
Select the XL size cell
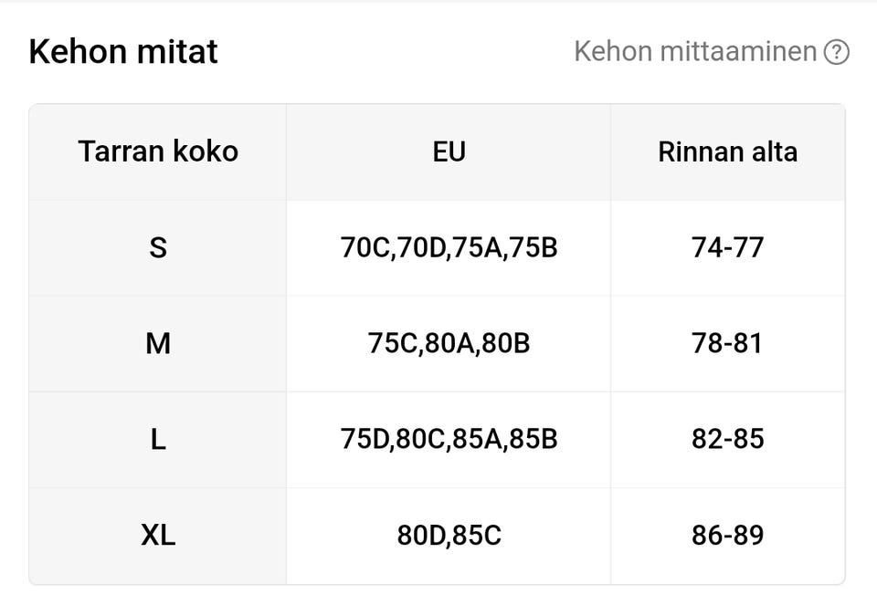tap(158, 535)
